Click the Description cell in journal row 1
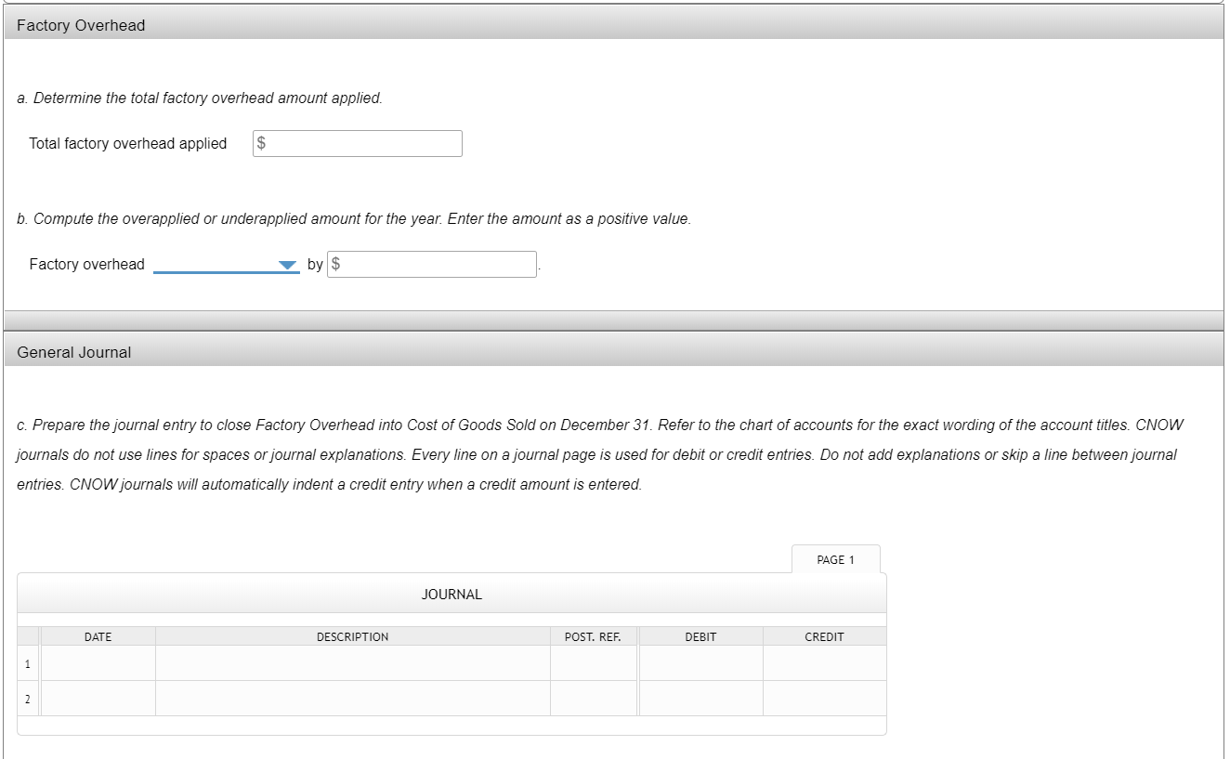Viewport: 1230px width, 759px height. pos(352,663)
